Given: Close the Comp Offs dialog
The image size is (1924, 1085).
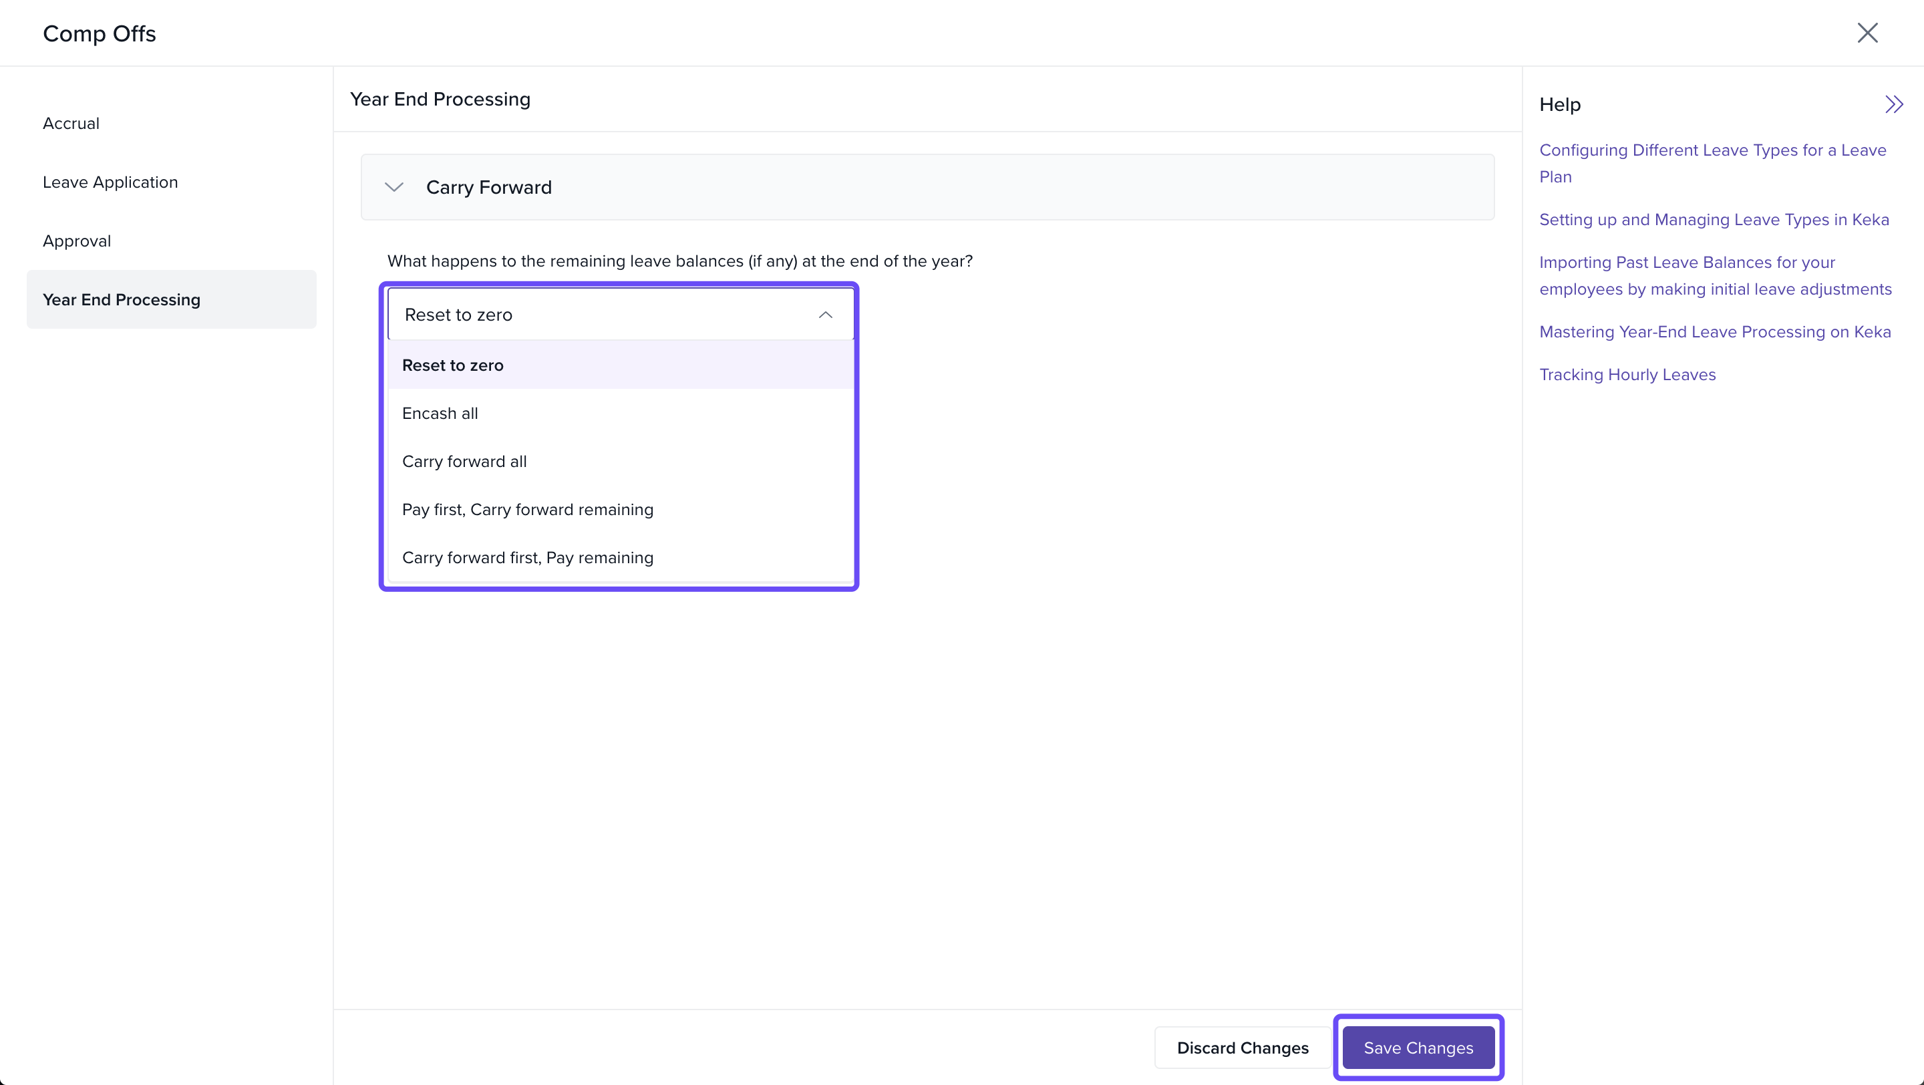Looking at the screenshot, I should (1867, 33).
